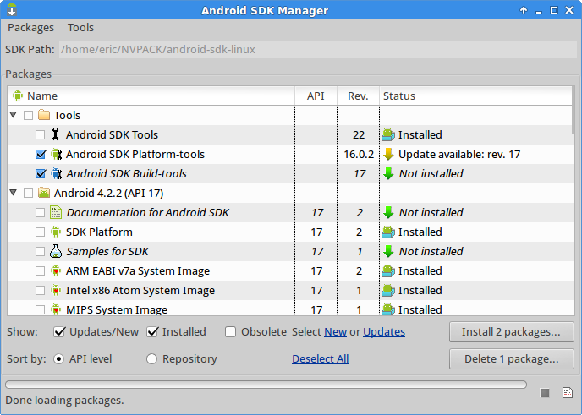
Task: Check the SDK Platform checkbox
Action: pos(40,232)
